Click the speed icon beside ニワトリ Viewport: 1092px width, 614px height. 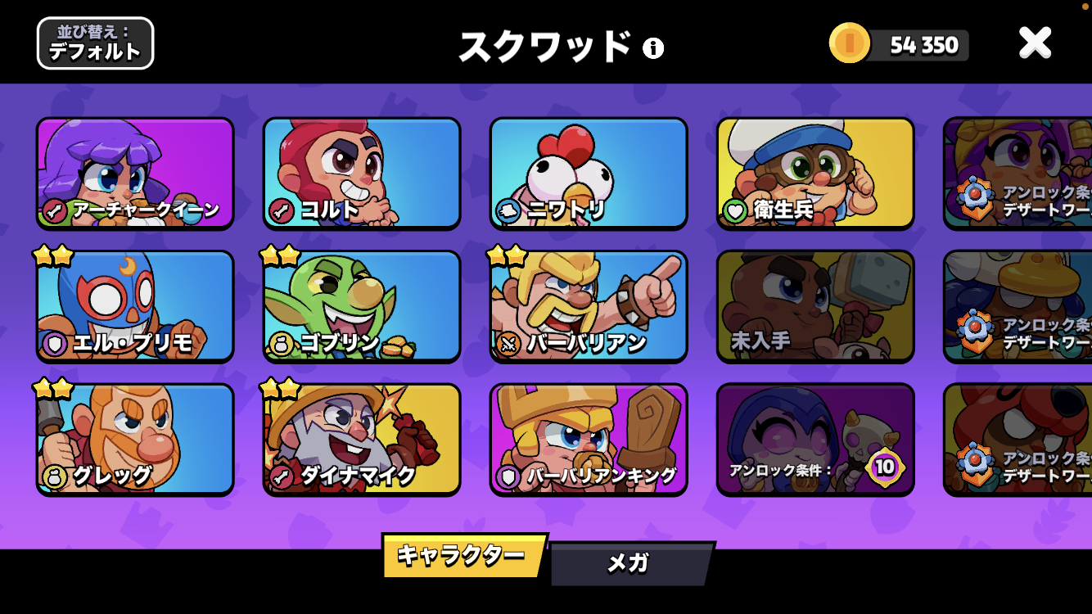pyautogui.click(x=508, y=210)
